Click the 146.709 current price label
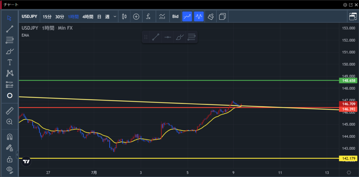This screenshot has width=359, height=177. click(x=348, y=104)
